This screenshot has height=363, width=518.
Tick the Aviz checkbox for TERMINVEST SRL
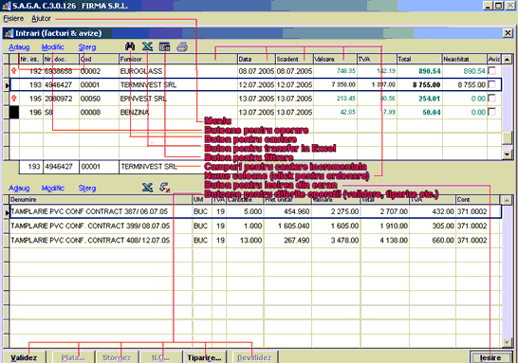coord(492,84)
